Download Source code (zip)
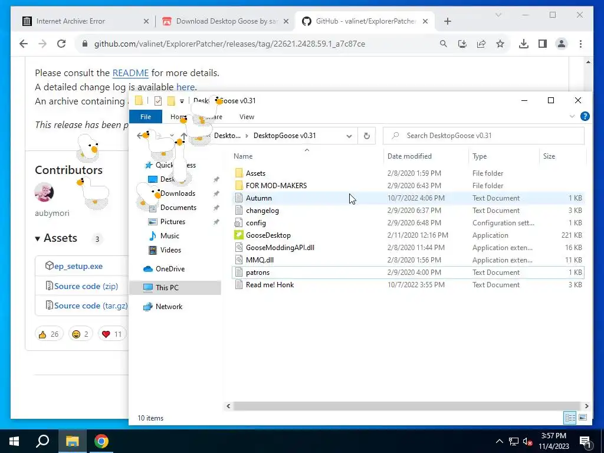Screen dimensions: 604x453 tap(86, 286)
